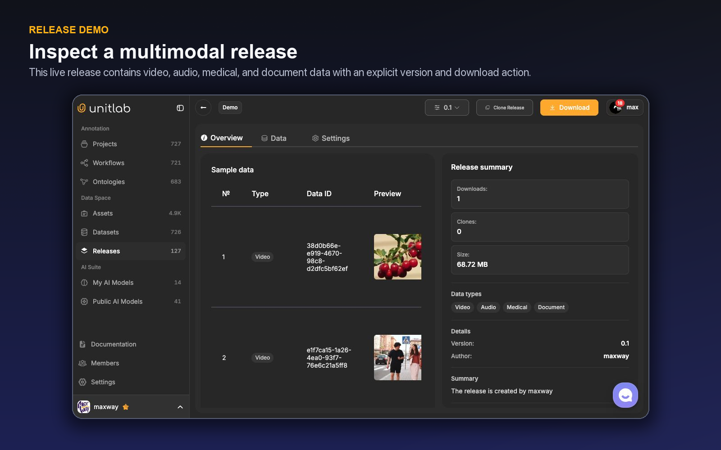Click the couple walking video thumbnail
Viewport: 721px width, 450px height.
click(397, 357)
